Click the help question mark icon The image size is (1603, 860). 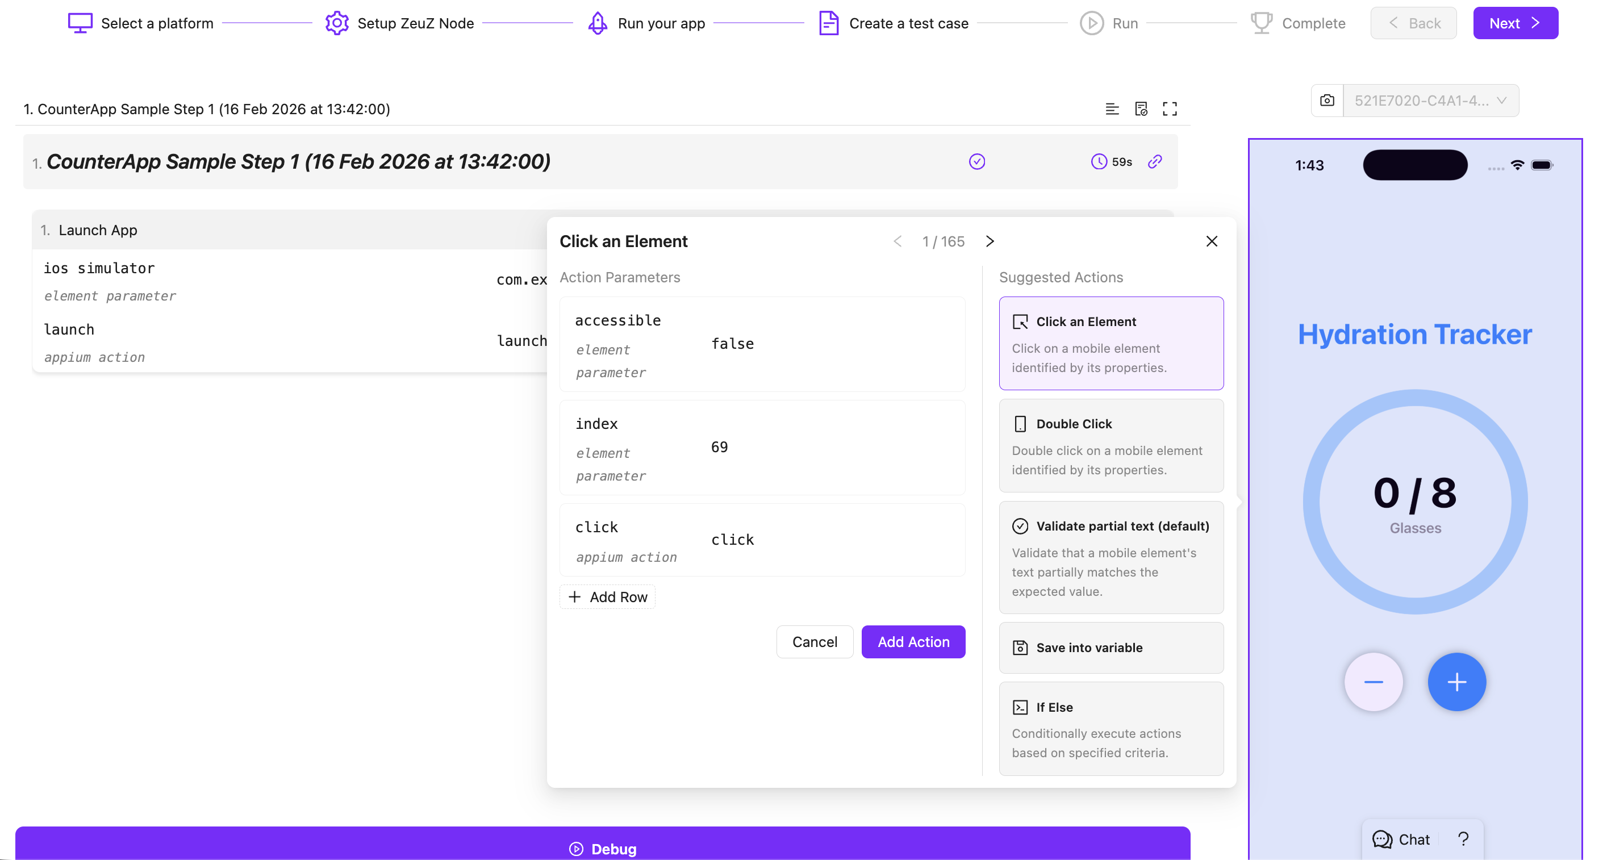pos(1463,839)
